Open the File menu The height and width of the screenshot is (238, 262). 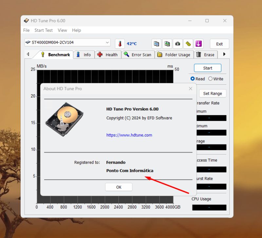(x=27, y=30)
